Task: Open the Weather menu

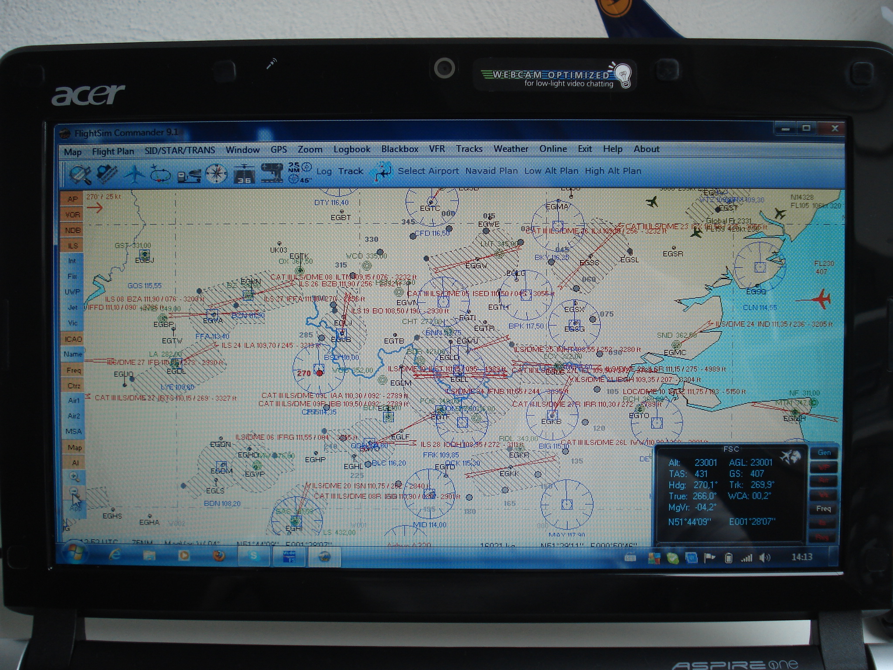Action: click(511, 149)
